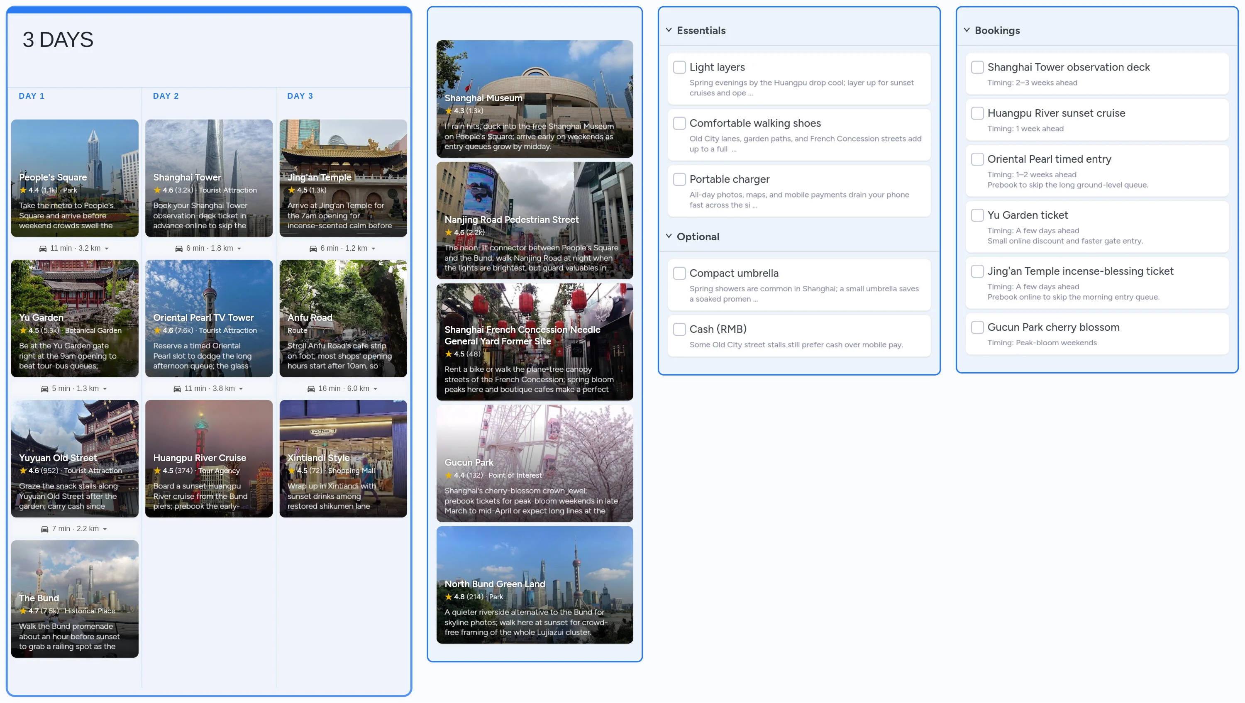Check Huangpu River sunset cruise booking
Image resolution: width=1245 pixels, height=703 pixels.
pos(977,113)
